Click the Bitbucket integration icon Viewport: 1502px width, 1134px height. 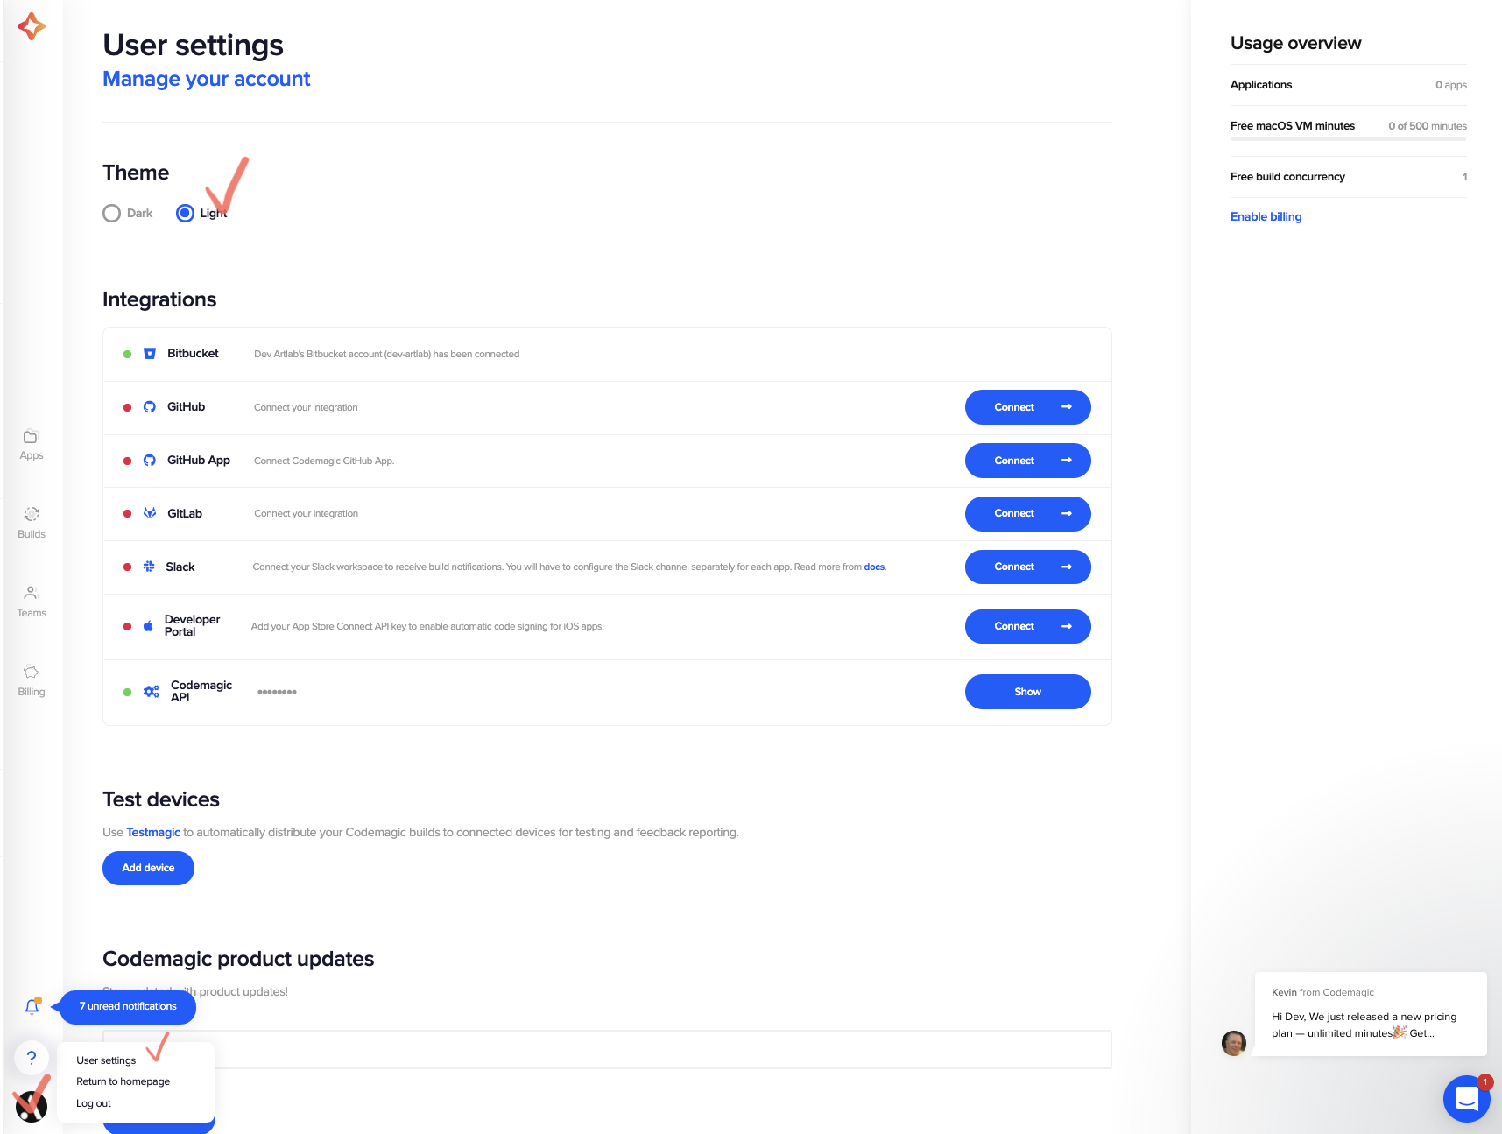coord(149,353)
